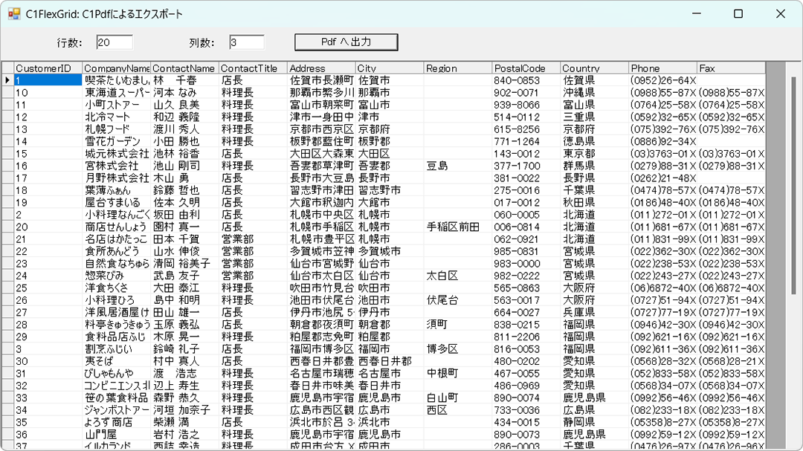This screenshot has width=803, height=451.
Task: Select contact cell 鈴藤 哲也
Action: [x=185, y=190]
